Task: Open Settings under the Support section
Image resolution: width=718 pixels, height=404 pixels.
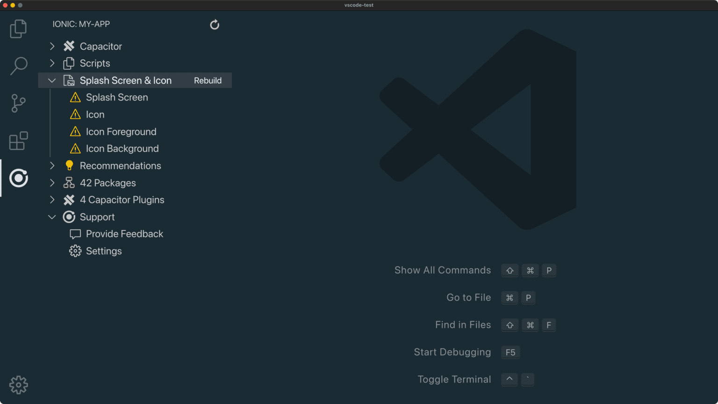Action: [x=104, y=251]
